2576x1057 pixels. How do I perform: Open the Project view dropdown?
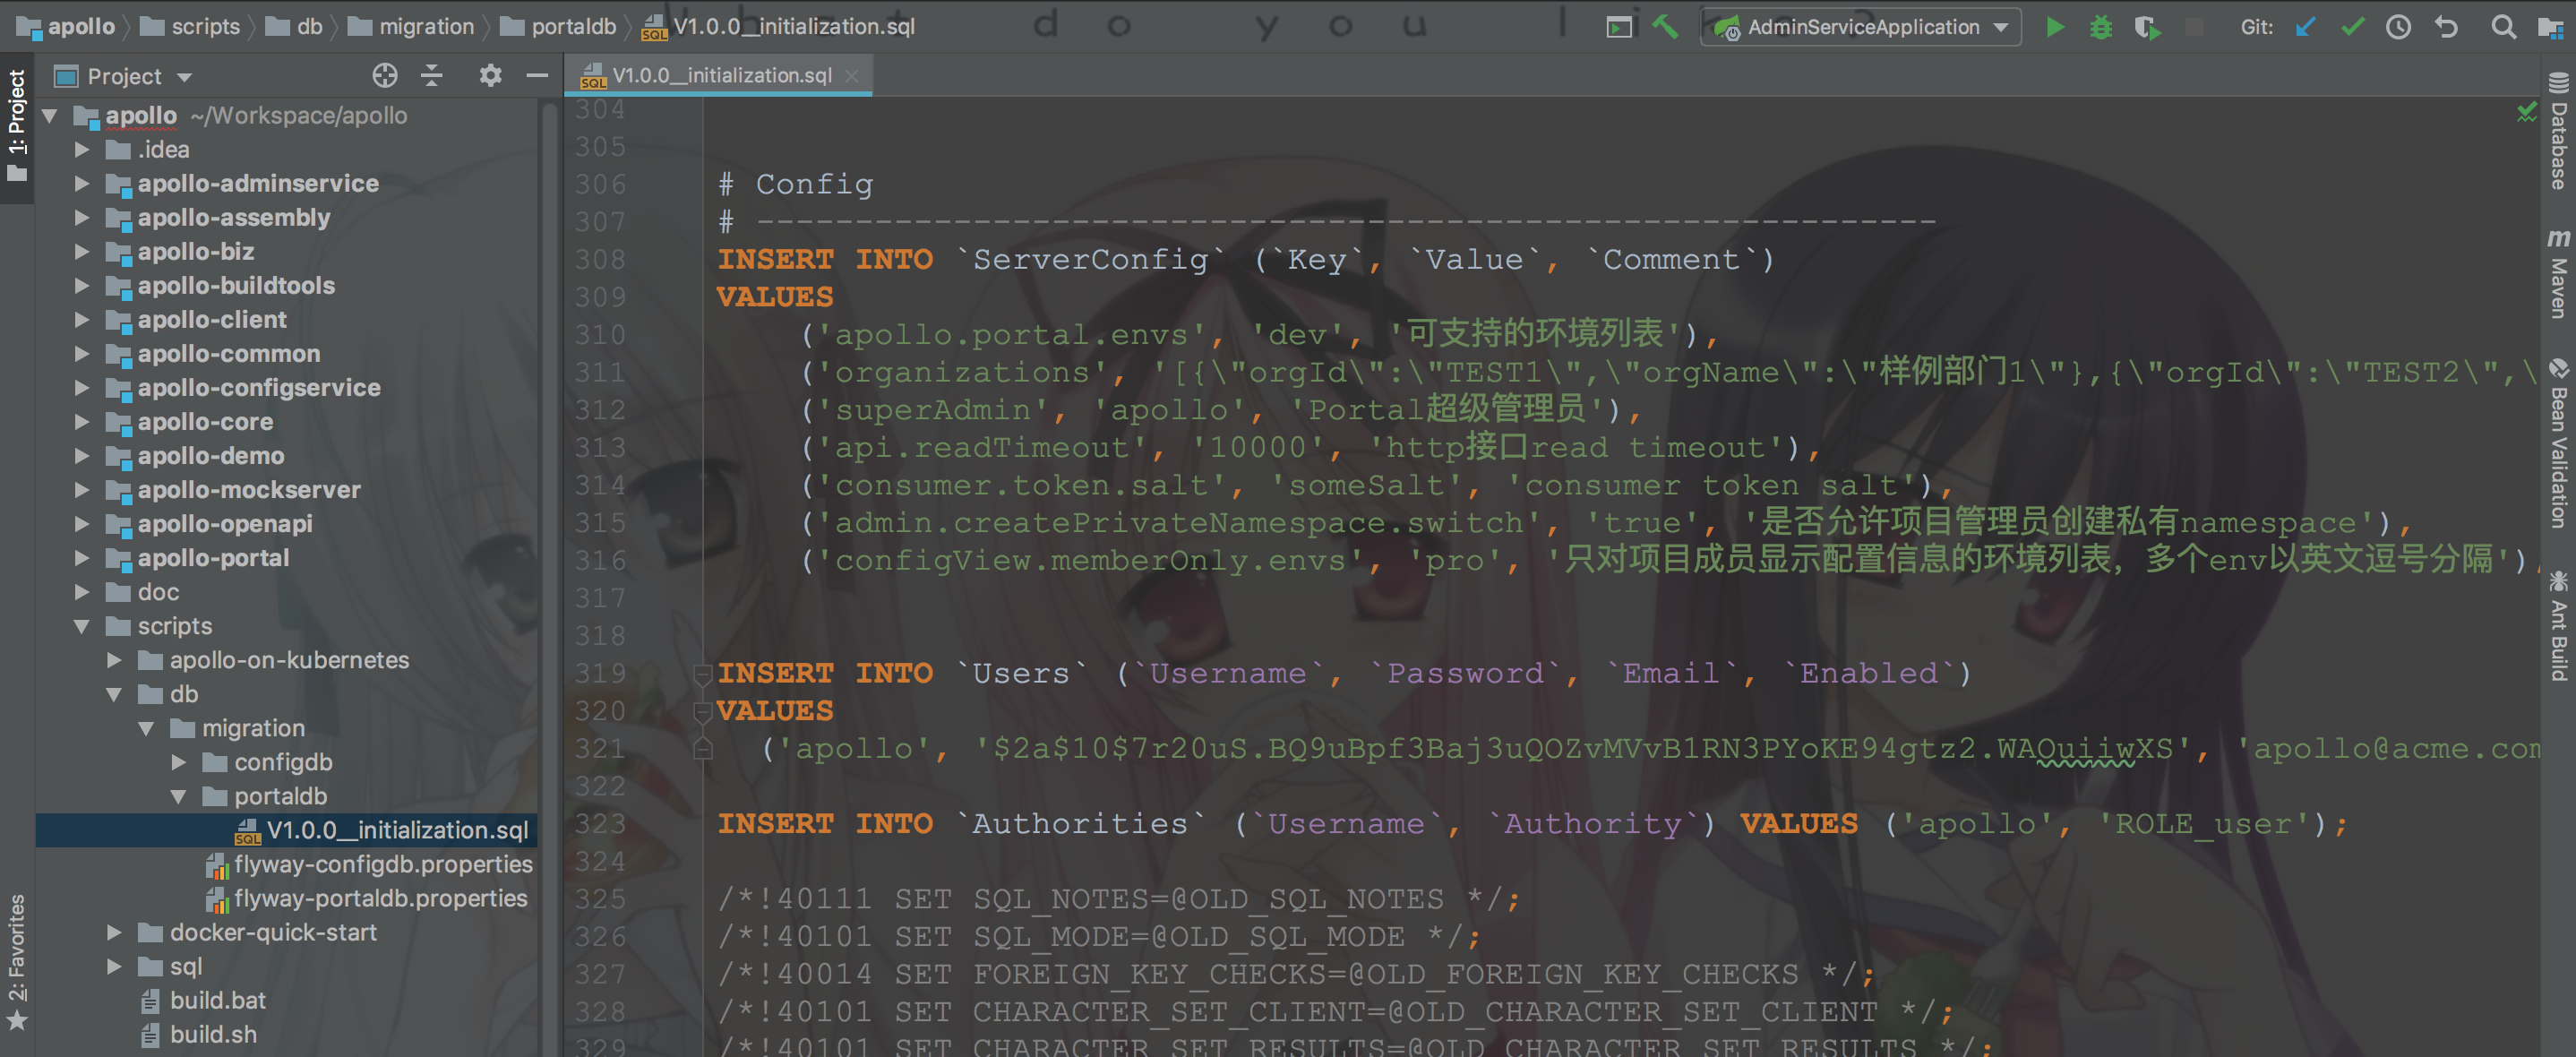(184, 77)
